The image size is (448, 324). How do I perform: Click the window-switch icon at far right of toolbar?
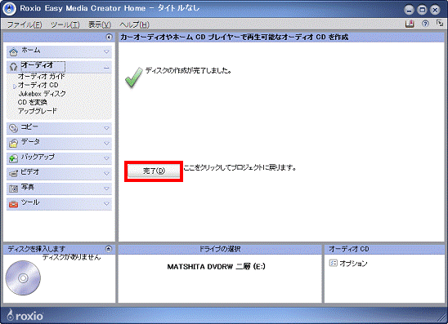coord(440,24)
